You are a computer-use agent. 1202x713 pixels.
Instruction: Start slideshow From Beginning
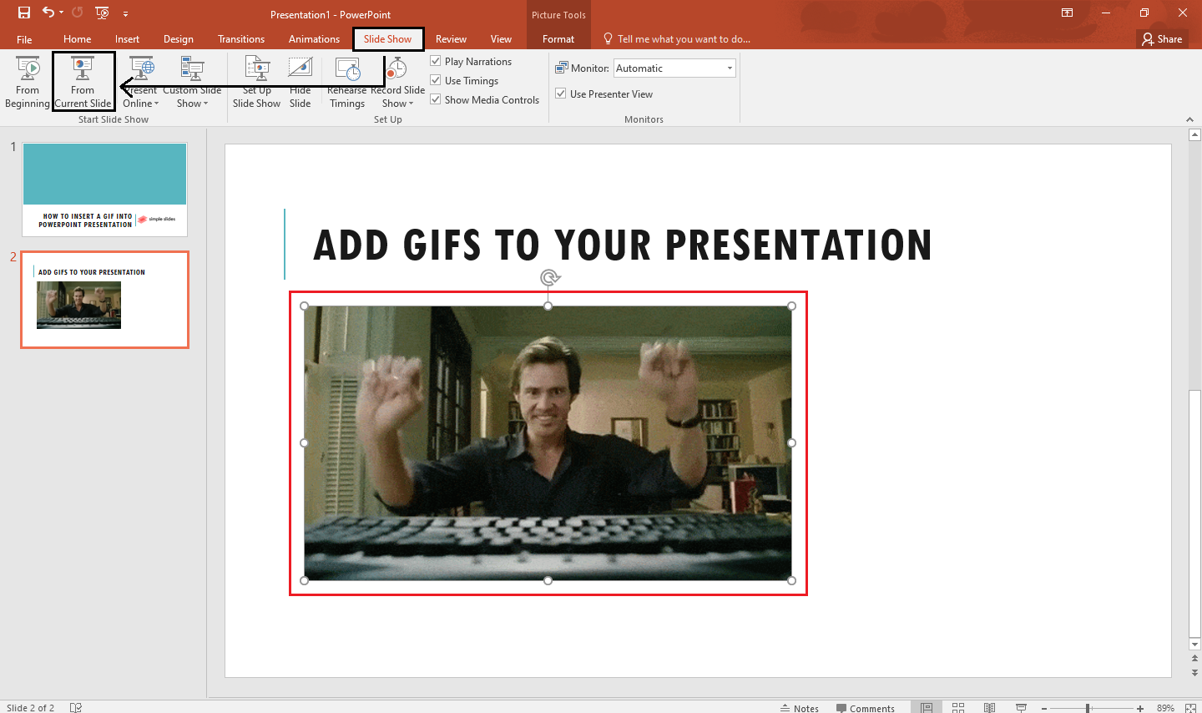(x=27, y=81)
